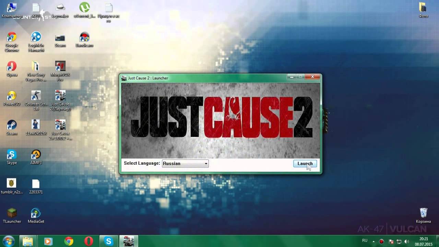Open the sKYPE text file on the desktop
This screenshot has width=439, height=247.
click(x=36, y=10)
